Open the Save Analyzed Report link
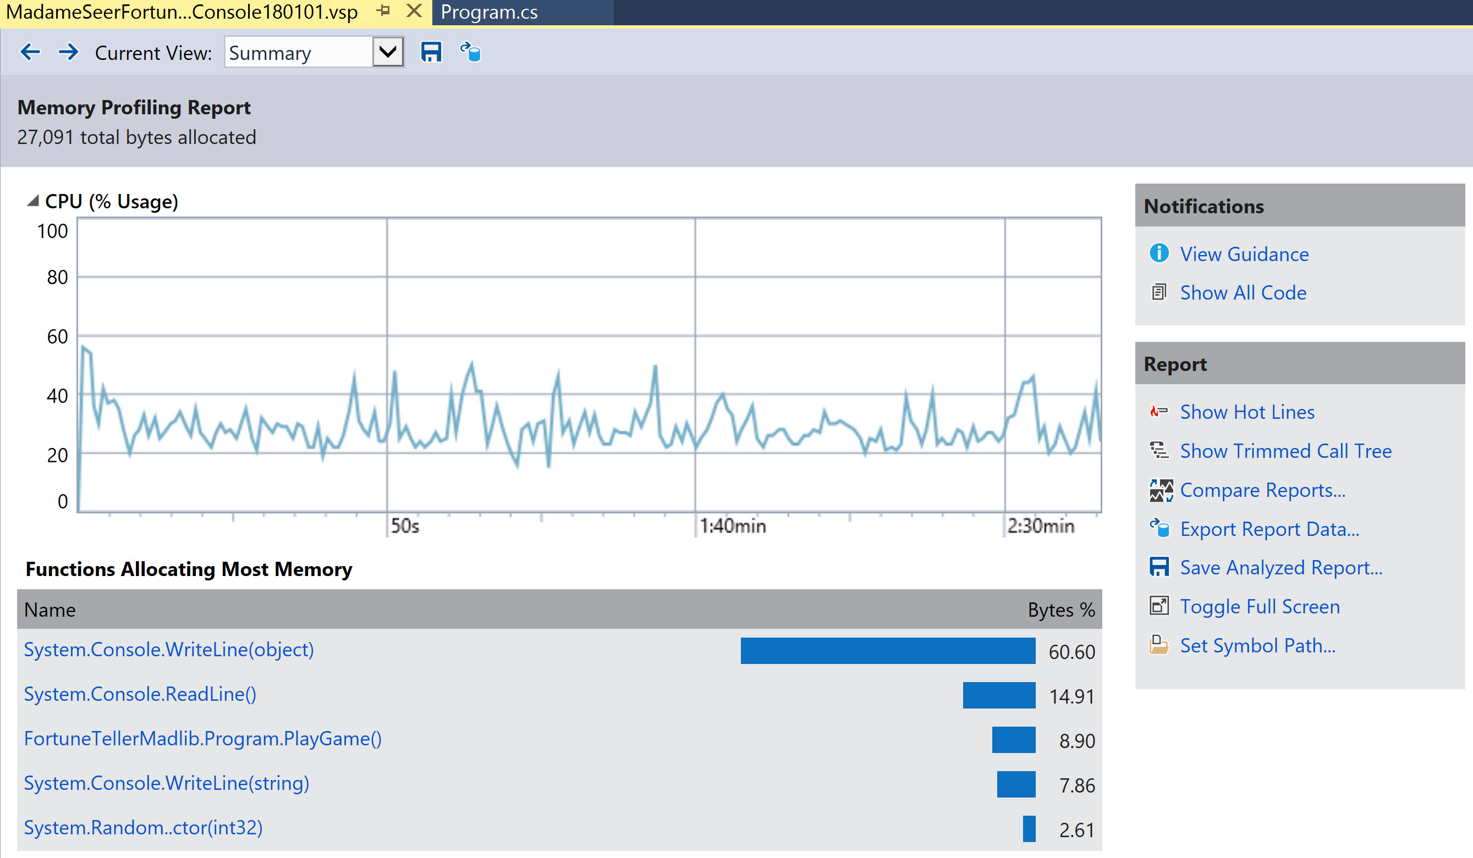 (1281, 568)
